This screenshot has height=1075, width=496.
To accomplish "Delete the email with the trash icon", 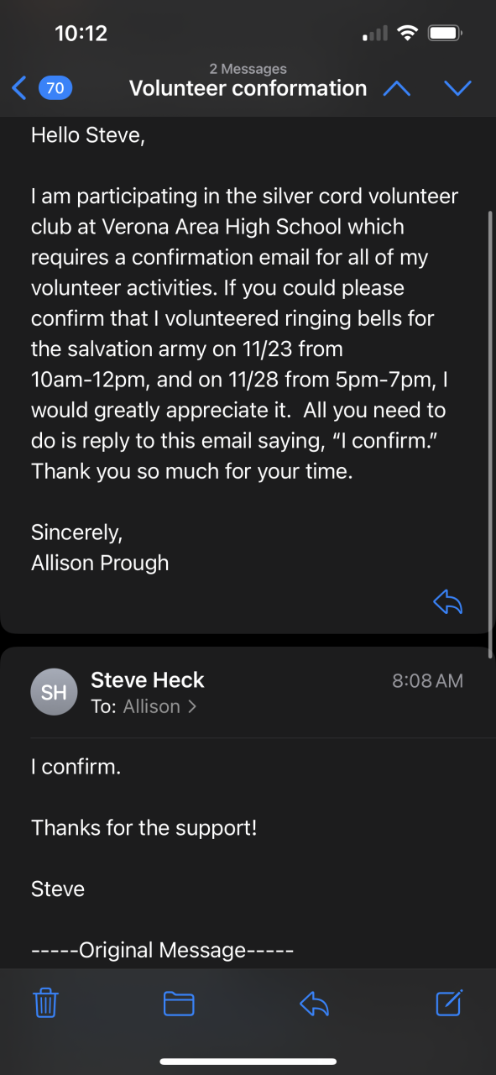I will pyautogui.click(x=45, y=1003).
